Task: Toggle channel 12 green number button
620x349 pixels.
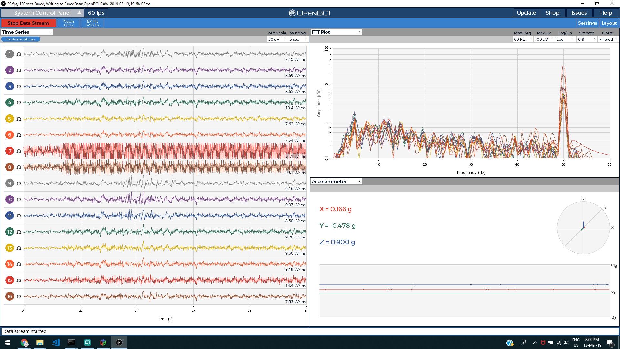Action: [10, 232]
